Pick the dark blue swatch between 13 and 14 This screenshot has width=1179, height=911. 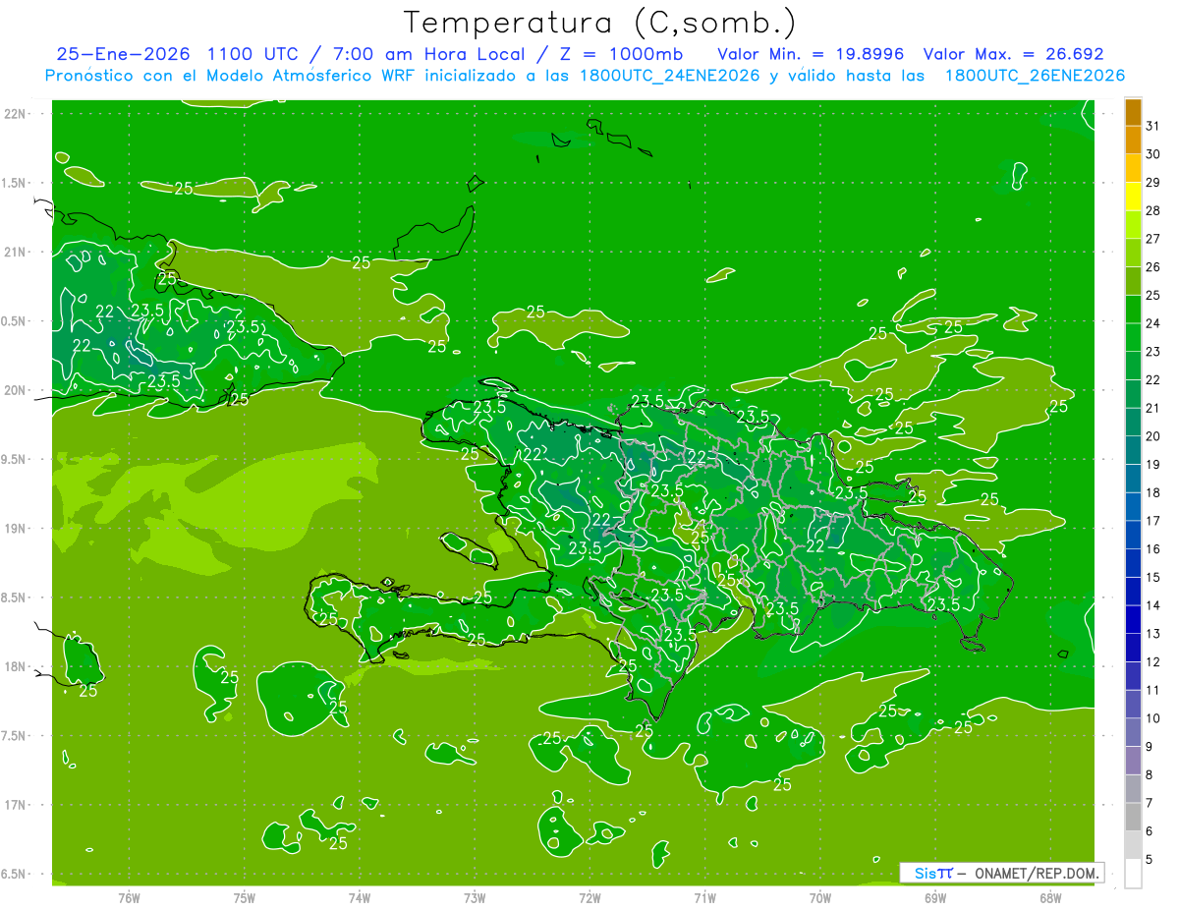(1133, 619)
